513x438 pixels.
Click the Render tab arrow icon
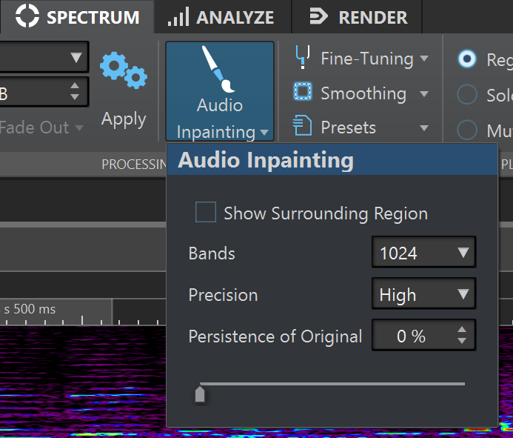click(x=318, y=16)
